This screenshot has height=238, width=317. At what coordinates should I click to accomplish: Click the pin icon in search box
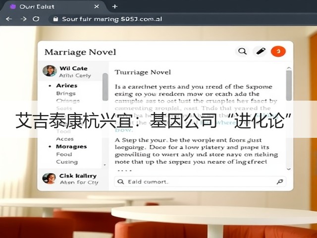click(x=280, y=182)
